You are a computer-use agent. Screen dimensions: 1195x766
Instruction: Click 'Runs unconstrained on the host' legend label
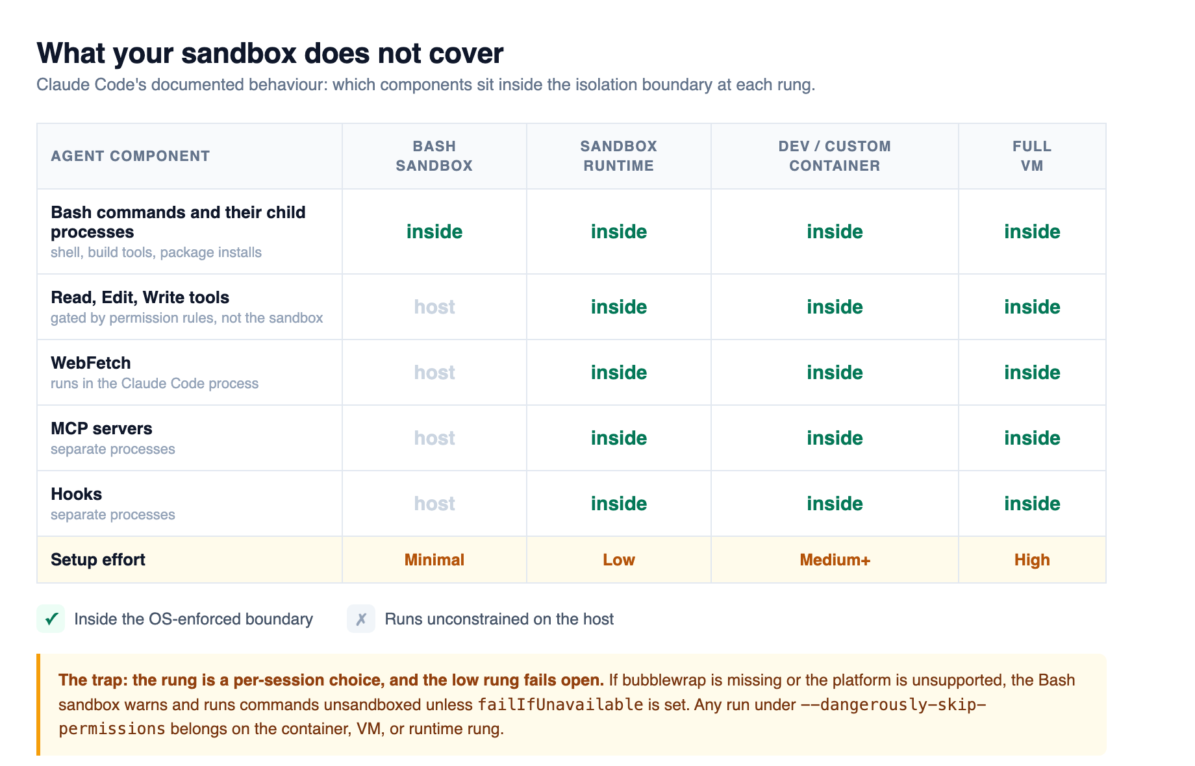click(499, 619)
